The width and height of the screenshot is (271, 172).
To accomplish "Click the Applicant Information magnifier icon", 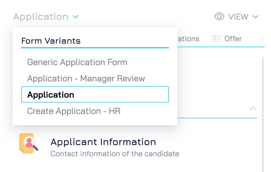I will coord(29,143).
